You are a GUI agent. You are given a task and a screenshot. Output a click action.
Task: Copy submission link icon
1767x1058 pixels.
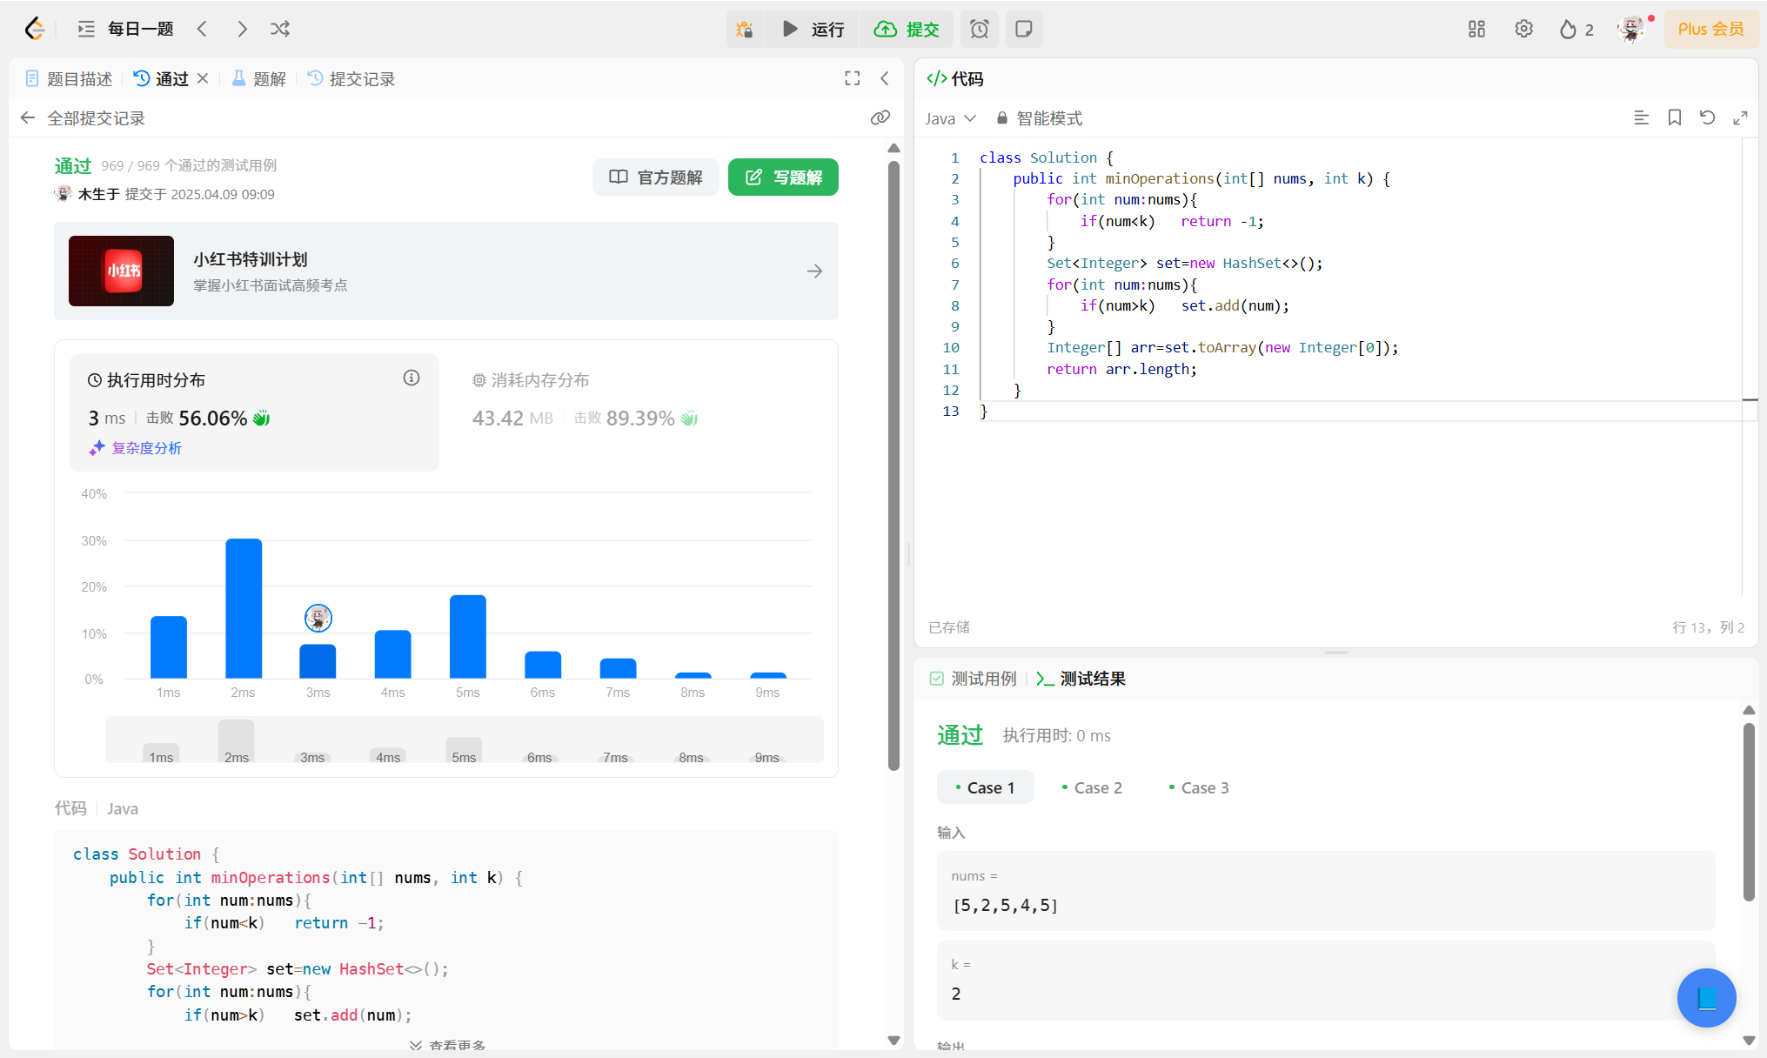point(880,117)
